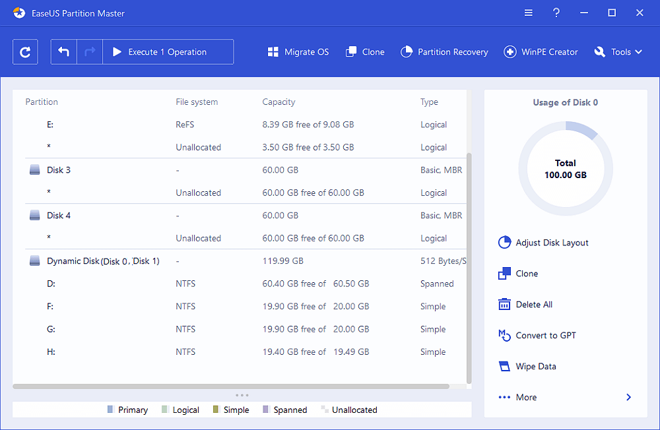The height and width of the screenshot is (430, 660).
Task: Click Convert to GPT icon
Action: click(x=504, y=336)
